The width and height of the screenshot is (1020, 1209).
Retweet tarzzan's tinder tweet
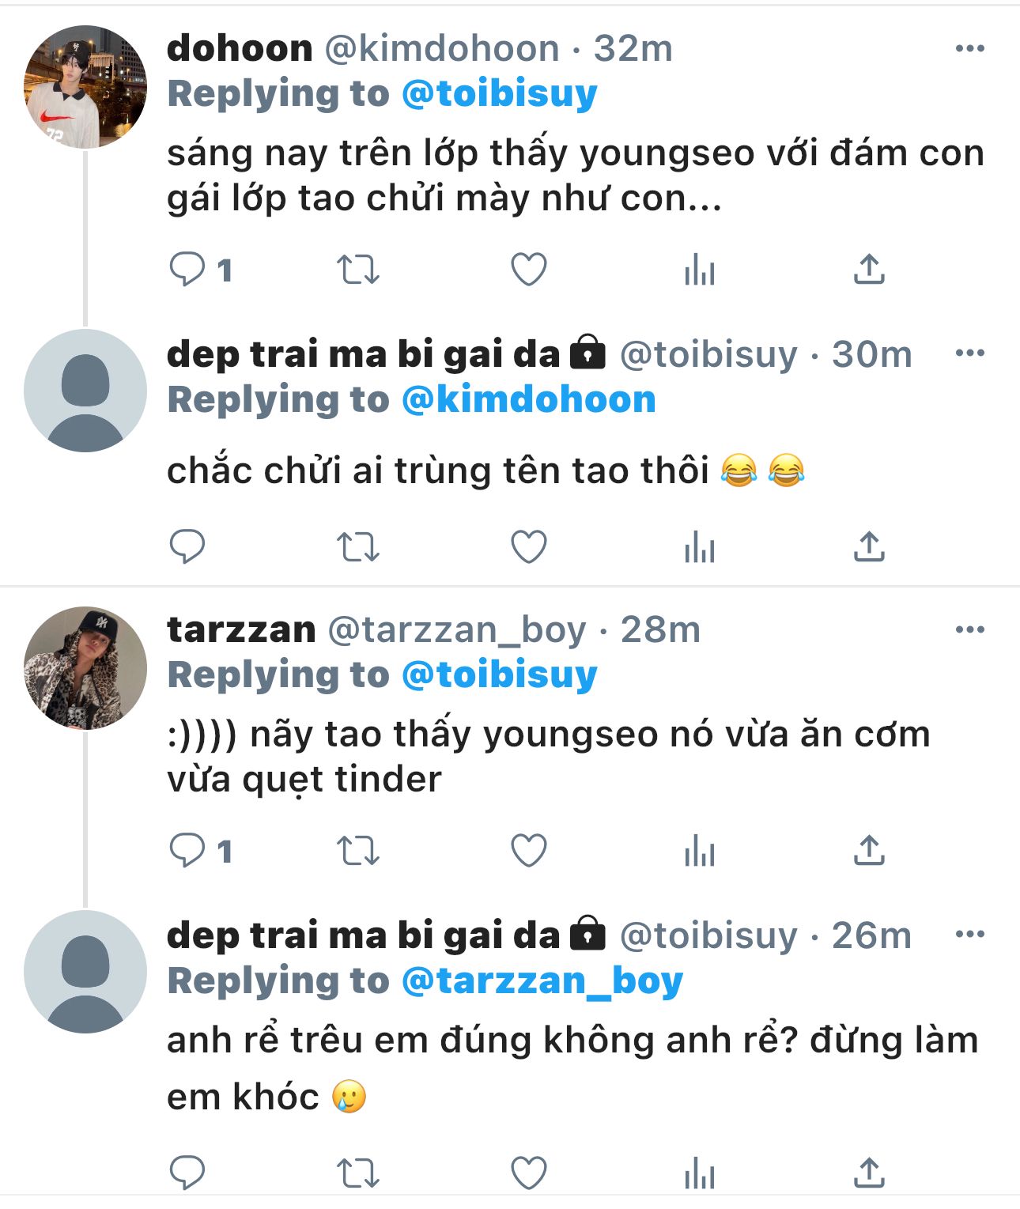pos(358,852)
